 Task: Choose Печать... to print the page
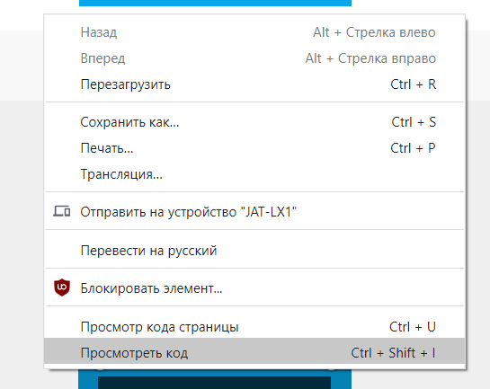(254, 148)
